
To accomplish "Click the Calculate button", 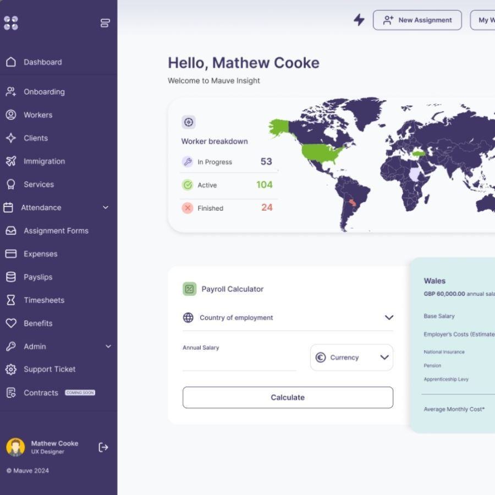I will point(288,397).
